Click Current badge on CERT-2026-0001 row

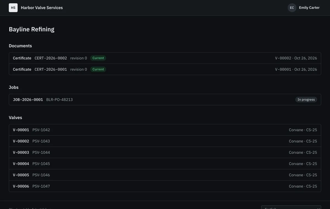(98, 69)
